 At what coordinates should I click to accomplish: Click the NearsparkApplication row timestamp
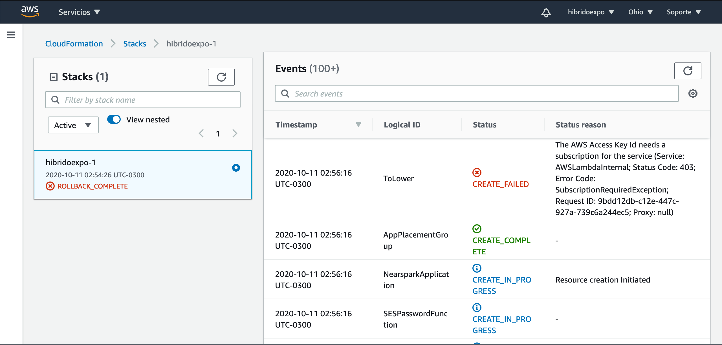(313, 279)
